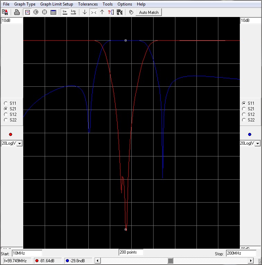Select the Lin frequency scale icon
Screen dimensions: 262x265
[65, 12]
